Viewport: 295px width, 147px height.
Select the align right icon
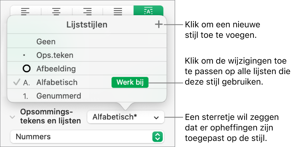tap(87, 11)
